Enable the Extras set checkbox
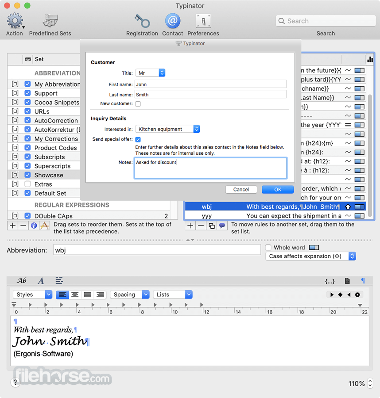Image resolution: width=380 pixels, height=398 pixels. 28,184
